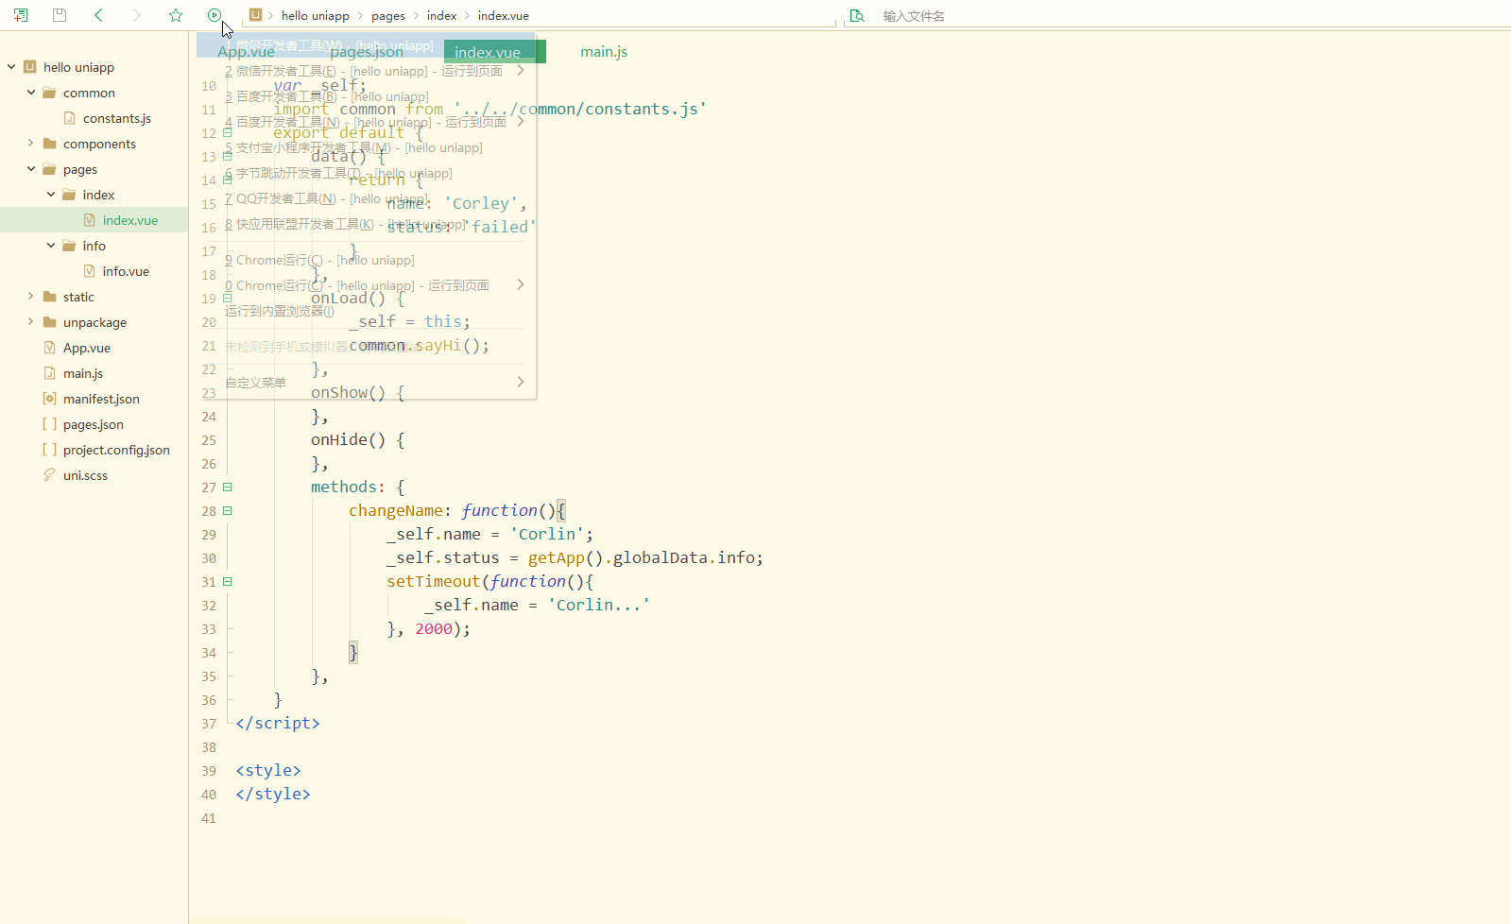Click the constants.js file icon
This screenshot has width=1511, height=924.
(x=69, y=118)
